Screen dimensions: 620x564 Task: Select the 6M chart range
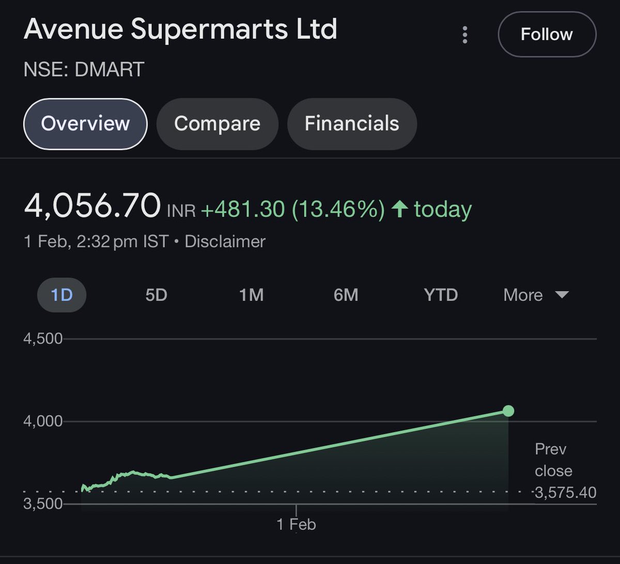pyautogui.click(x=346, y=295)
